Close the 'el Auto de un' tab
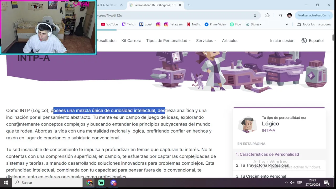Screen dimensions: 336x189 [x=121, y=5]
